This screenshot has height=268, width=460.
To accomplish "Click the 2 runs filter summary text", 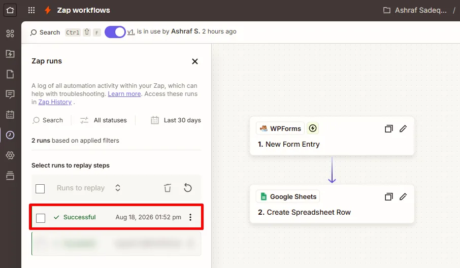I will (75, 141).
